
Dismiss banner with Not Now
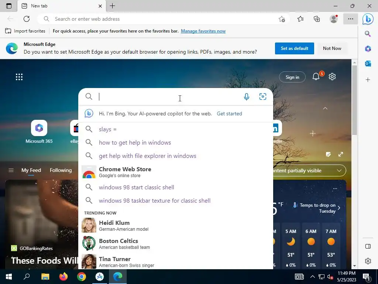332,48
